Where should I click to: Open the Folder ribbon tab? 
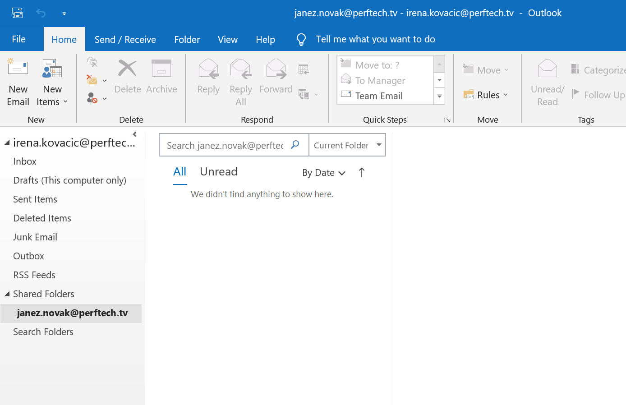[x=187, y=39]
